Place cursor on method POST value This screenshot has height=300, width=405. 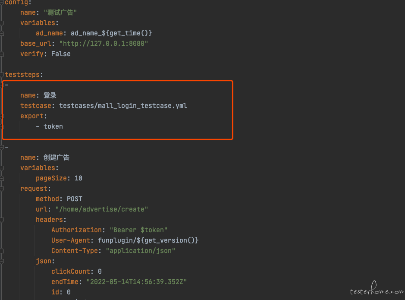click(75, 199)
